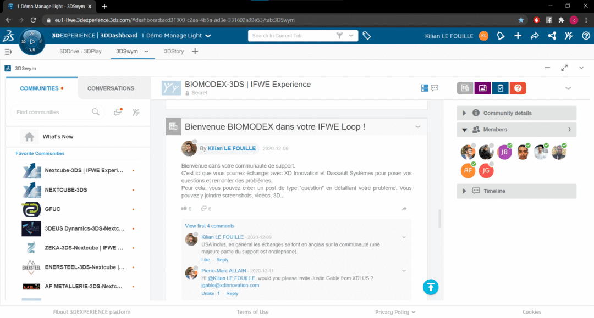
Task: Click the scroll-to-top round button
Action: pos(431,287)
